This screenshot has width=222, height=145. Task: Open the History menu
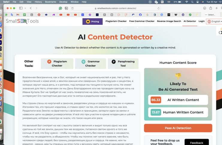(x=38, y=2)
